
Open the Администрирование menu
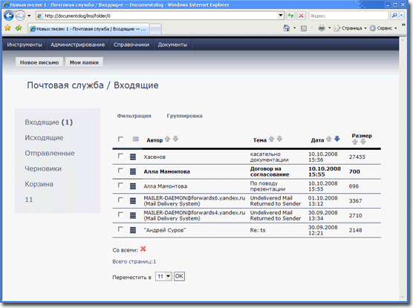click(x=78, y=45)
